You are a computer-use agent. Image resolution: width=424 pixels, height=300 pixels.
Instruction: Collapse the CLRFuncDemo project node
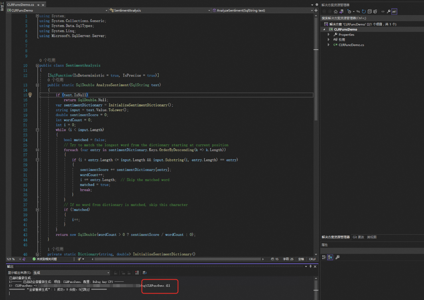pyautogui.click(x=324, y=29)
